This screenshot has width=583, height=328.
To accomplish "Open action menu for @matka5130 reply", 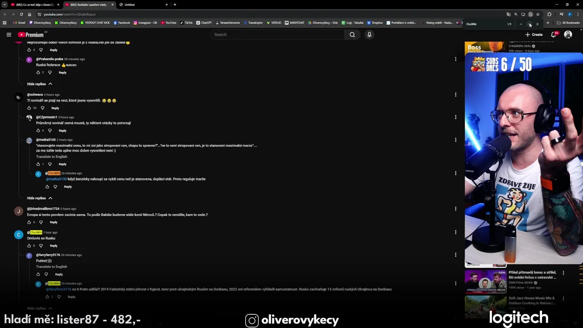I will pyautogui.click(x=455, y=140).
